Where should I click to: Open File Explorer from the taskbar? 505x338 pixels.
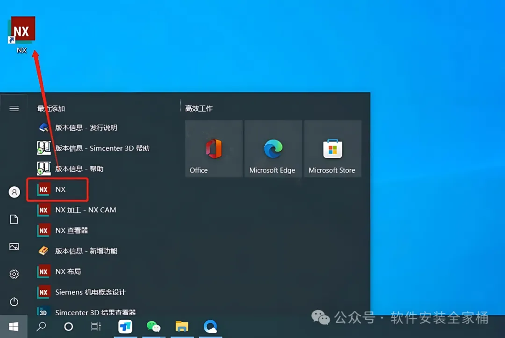[181, 327]
